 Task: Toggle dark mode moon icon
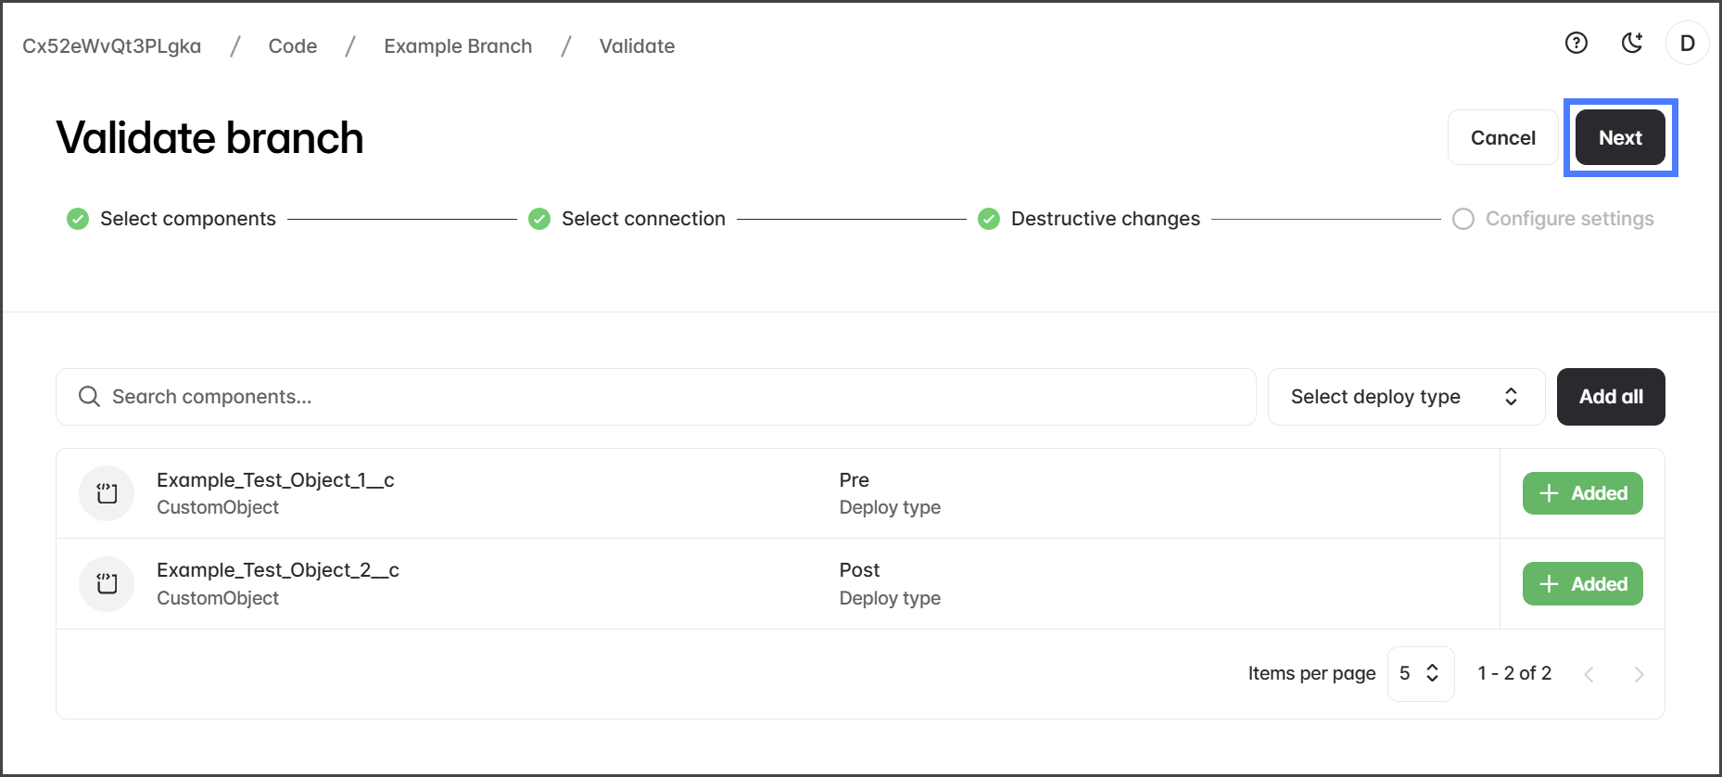(x=1631, y=43)
